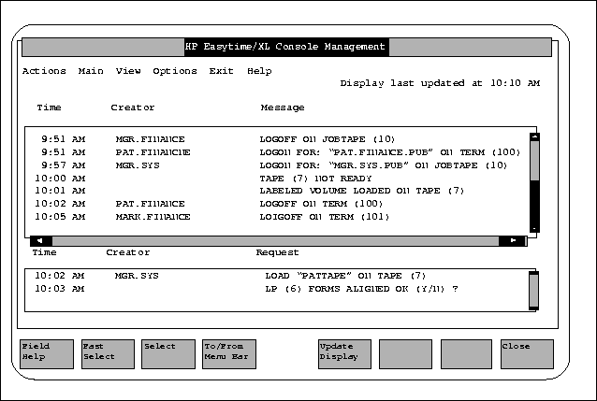The image size is (597, 401).
Task: Click the Close function key
Action: (x=527, y=354)
